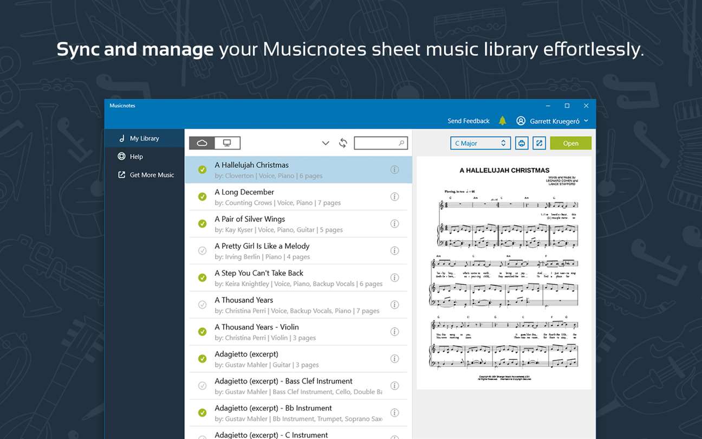This screenshot has height=439, width=702.
Task: Print the sheet music with printer icon
Action: point(522,143)
